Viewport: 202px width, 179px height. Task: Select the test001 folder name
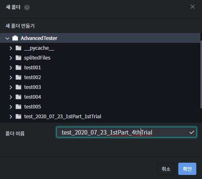tap(33, 68)
